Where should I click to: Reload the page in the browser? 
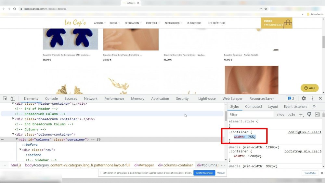pyautogui.click(x=15, y=9)
